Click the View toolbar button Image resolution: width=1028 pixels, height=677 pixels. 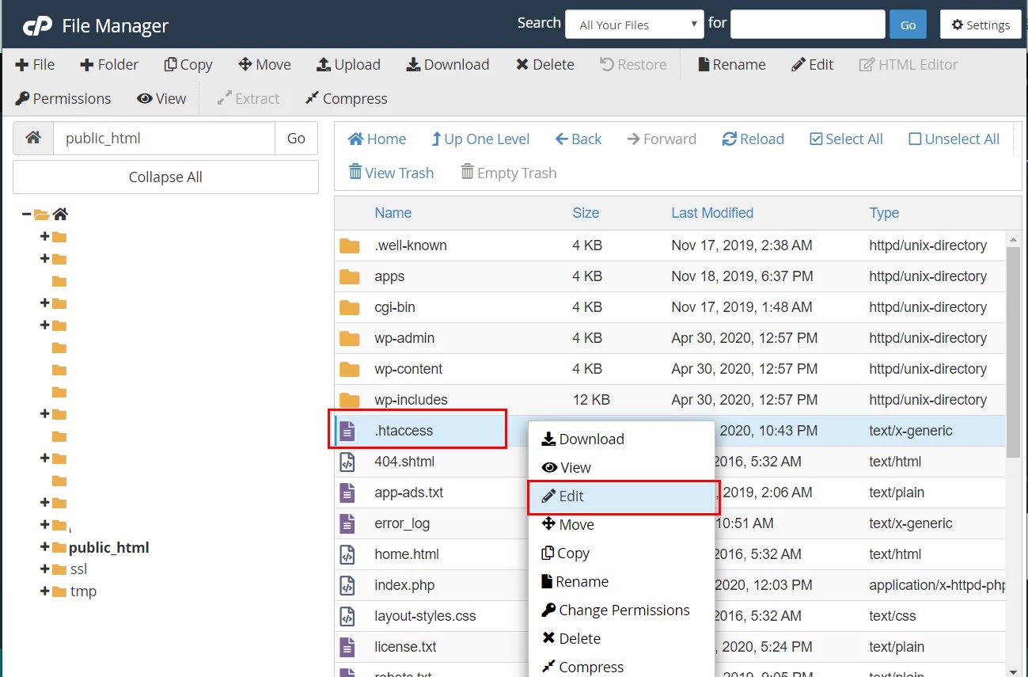(161, 99)
